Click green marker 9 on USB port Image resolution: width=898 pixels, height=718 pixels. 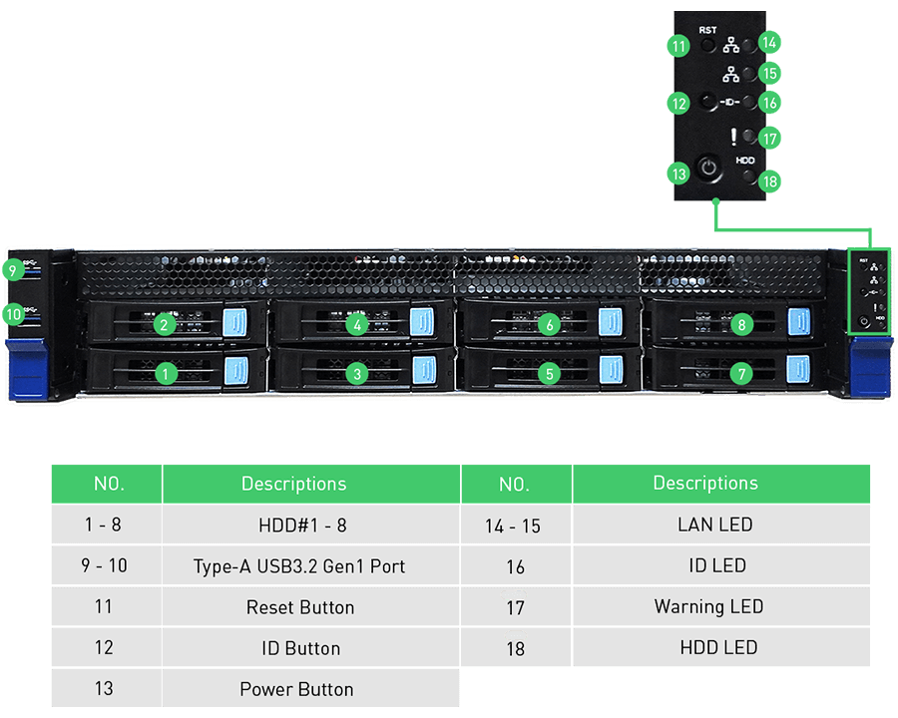click(13, 269)
